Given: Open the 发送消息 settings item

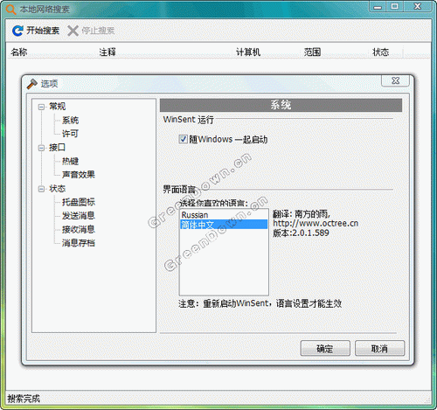Looking at the screenshot, I should point(79,216).
